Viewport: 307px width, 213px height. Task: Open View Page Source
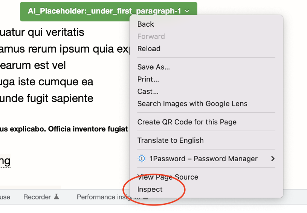click(x=168, y=177)
